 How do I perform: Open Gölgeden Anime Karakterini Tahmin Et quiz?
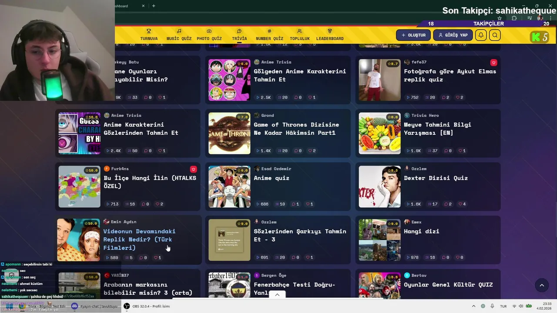click(300, 75)
